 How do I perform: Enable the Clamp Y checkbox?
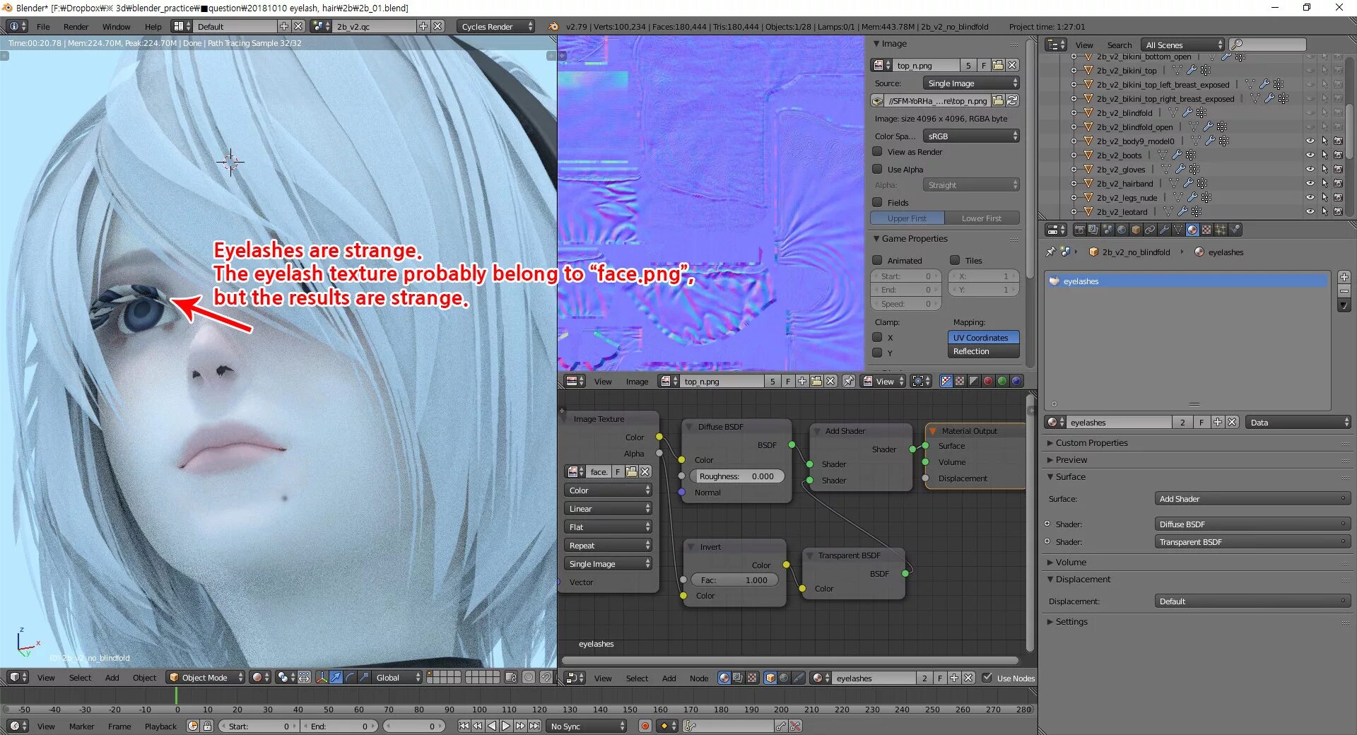point(877,353)
